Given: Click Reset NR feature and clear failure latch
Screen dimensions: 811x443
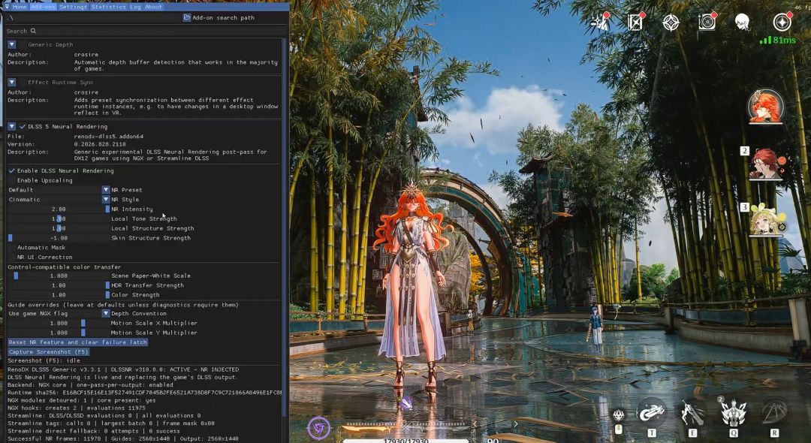Looking at the screenshot, I should pos(77,342).
